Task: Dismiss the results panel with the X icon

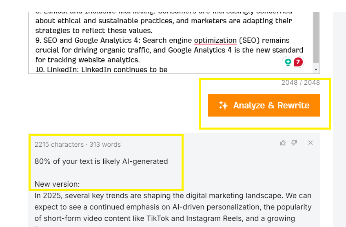Action: [x=311, y=143]
